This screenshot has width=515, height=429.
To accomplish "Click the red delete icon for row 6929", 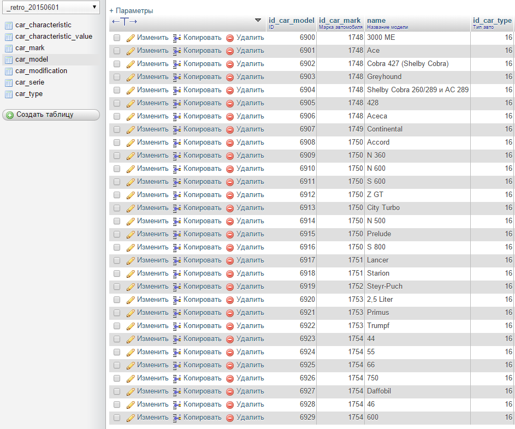I will [x=230, y=418].
